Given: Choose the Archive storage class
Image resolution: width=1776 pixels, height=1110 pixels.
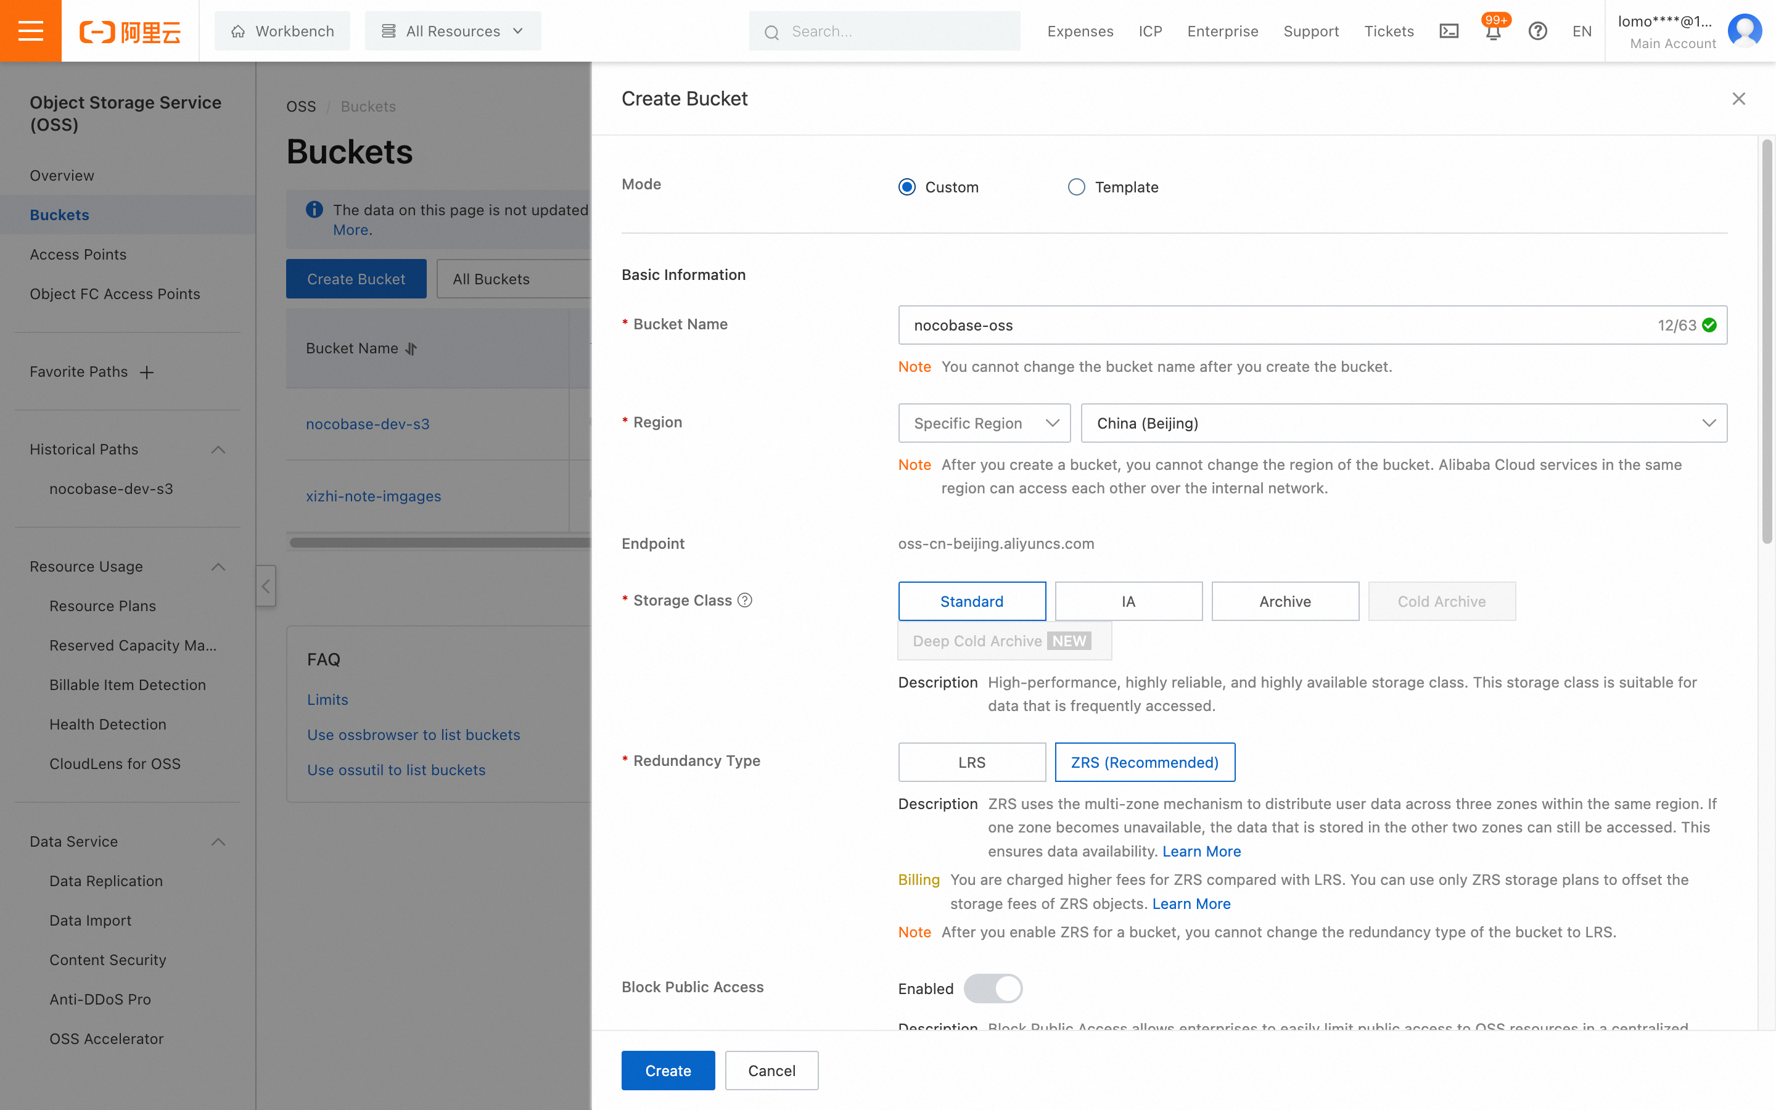Looking at the screenshot, I should [1285, 601].
